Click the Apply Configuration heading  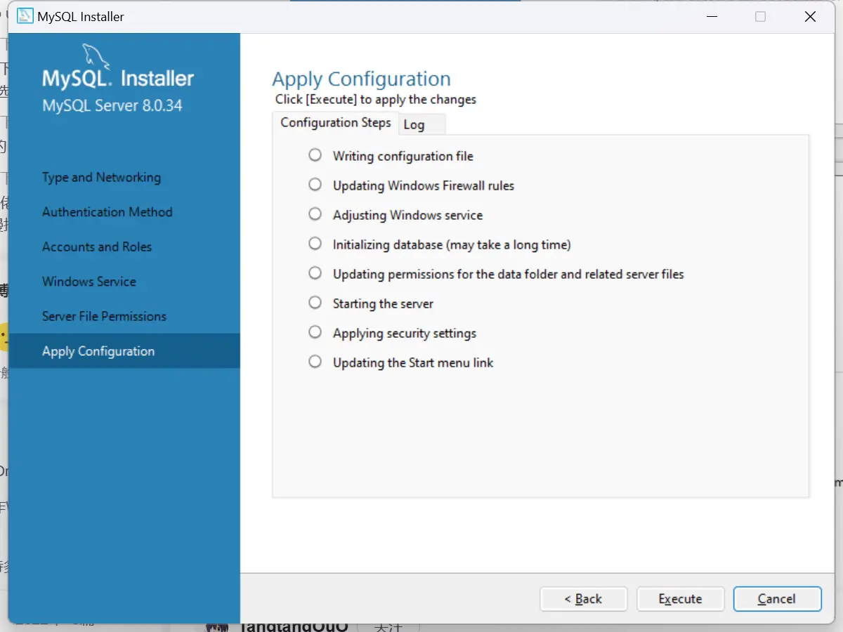(361, 79)
